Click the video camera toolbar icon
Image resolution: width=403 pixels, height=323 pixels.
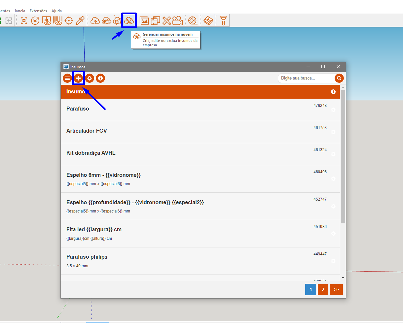tap(177, 21)
